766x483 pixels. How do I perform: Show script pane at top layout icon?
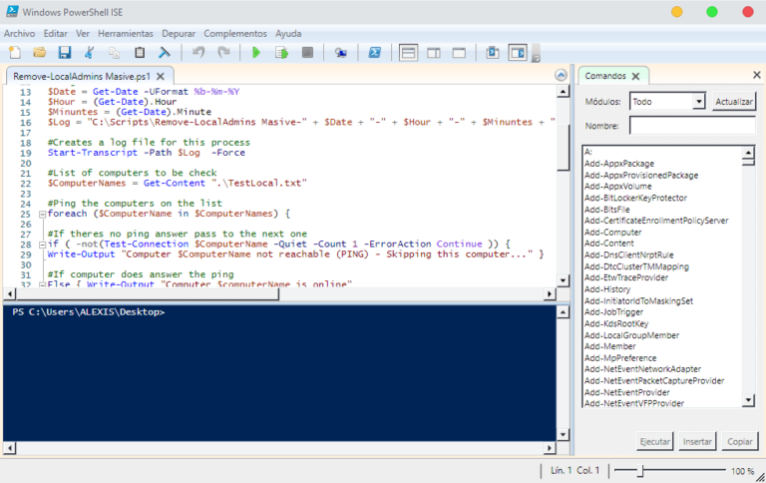[x=408, y=52]
